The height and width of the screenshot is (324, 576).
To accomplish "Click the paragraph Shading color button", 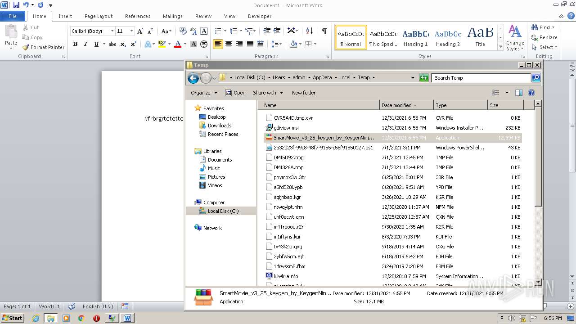I will point(293,44).
